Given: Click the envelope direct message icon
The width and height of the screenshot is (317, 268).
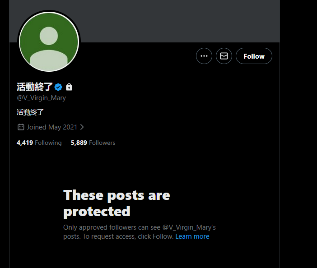Looking at the screenshot, I should [x=224, y=56].
